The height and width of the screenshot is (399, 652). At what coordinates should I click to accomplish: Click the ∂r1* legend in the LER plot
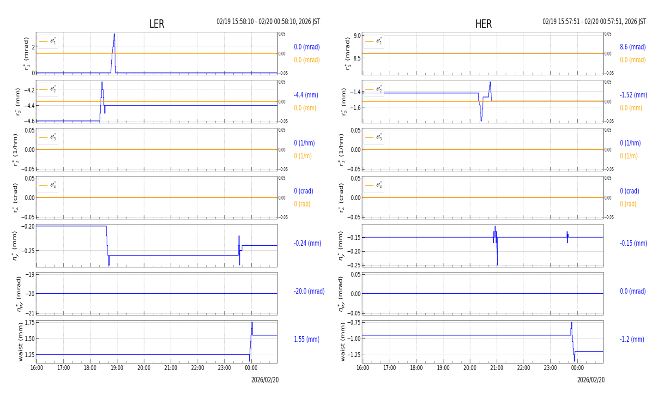[x=48, y=42]
